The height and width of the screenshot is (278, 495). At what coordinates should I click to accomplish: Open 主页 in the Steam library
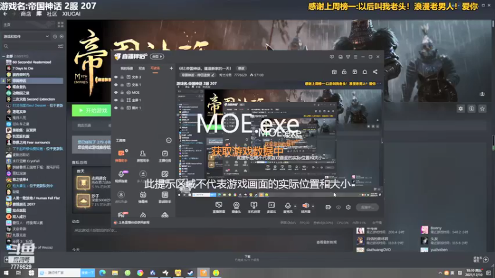point(7,25)
